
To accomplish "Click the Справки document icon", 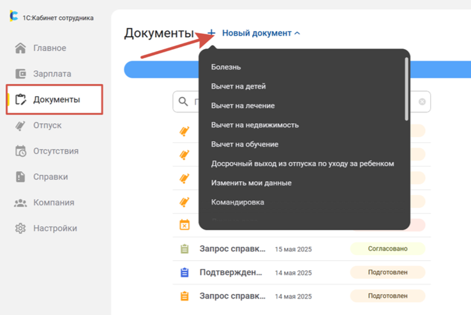I will pyautogui.click(x=20, y=177).
